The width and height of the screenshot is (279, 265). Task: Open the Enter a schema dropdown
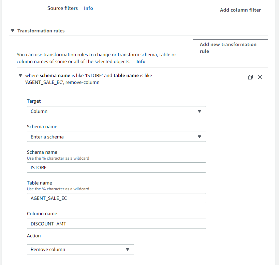(116, 137)
